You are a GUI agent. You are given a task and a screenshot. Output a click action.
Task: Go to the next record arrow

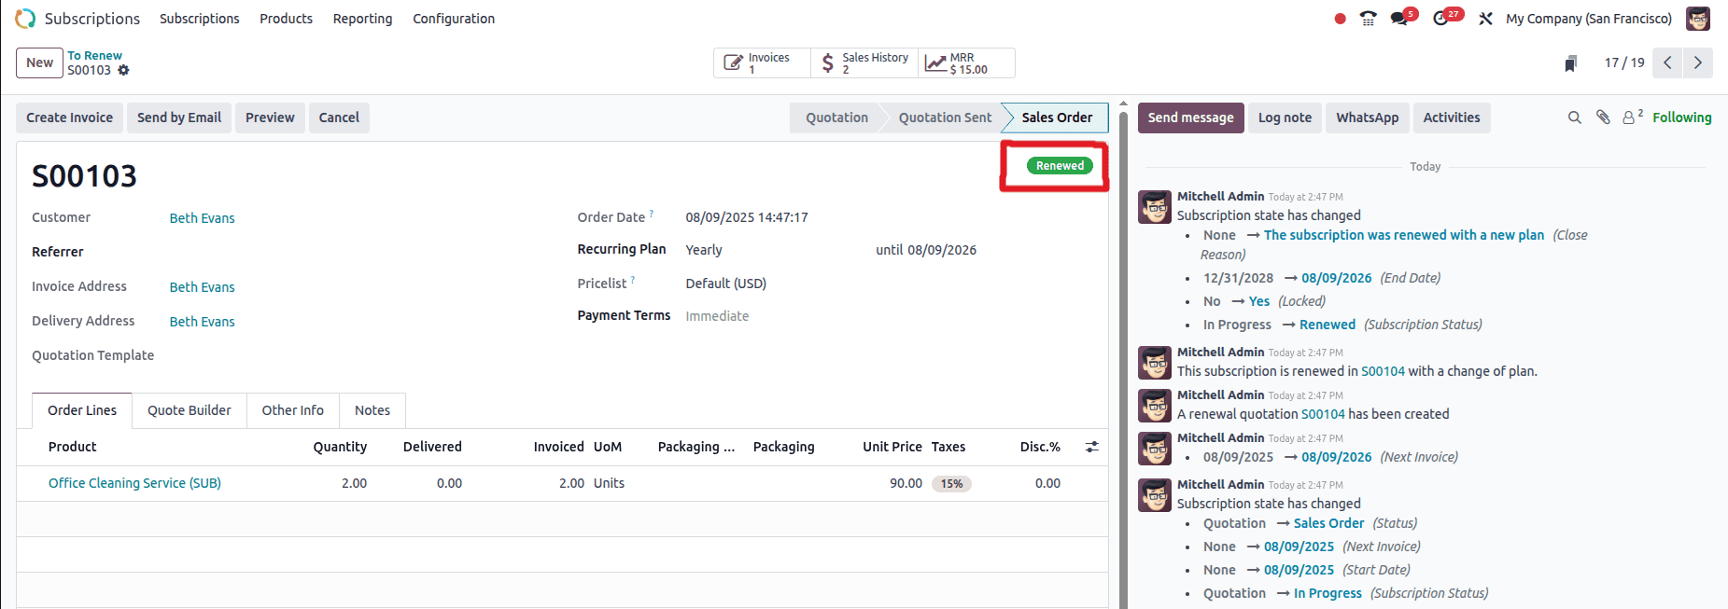(x=1697, y=62)
